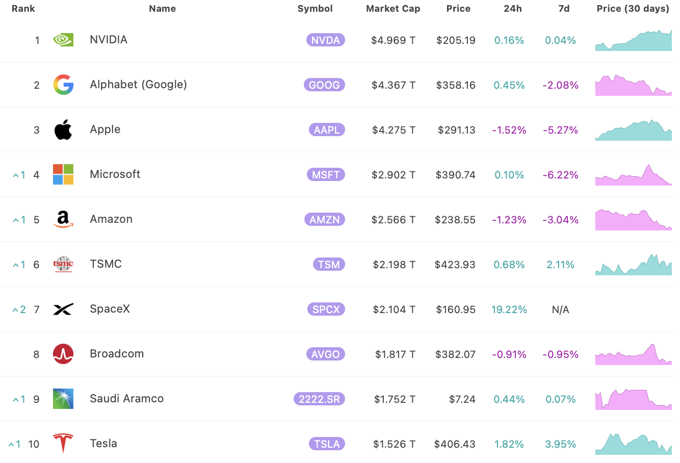Click TSMC's rank up arrow indicator
680x463 pixels.
[x=19, y=265]
